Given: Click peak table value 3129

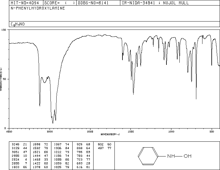Looking at the screenshot, I should pos(15,148).
